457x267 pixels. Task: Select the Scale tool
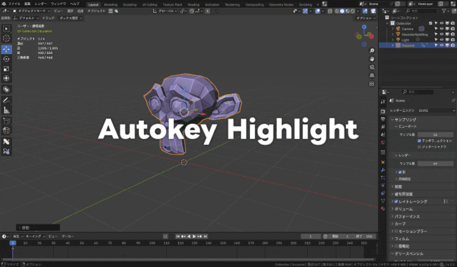tap(6, 69)
